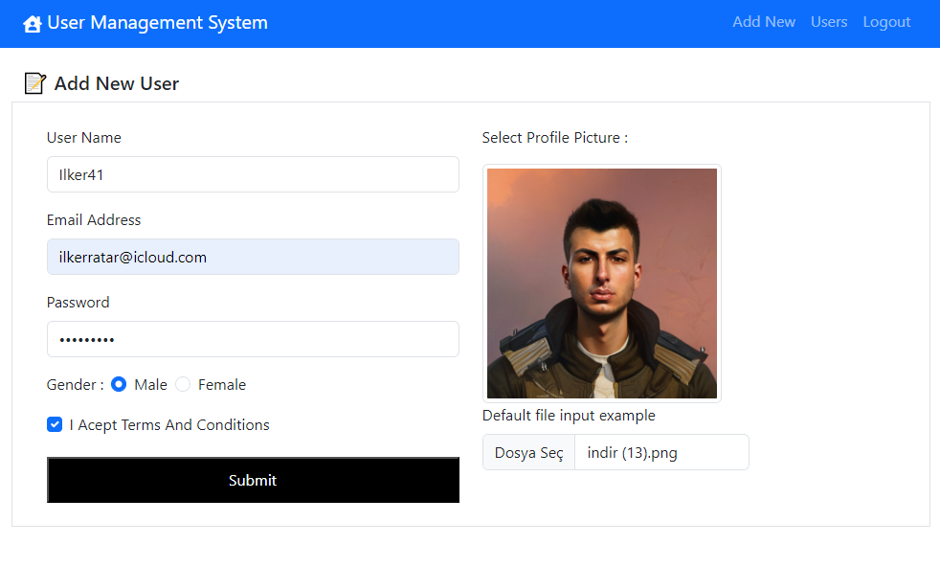Click the Password input field
940x567 pixels.
tap(253, 339)
